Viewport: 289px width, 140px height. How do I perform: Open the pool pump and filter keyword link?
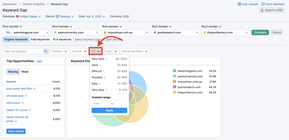point(19,89)
